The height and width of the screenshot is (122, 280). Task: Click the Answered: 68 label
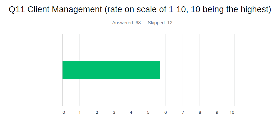126,23
